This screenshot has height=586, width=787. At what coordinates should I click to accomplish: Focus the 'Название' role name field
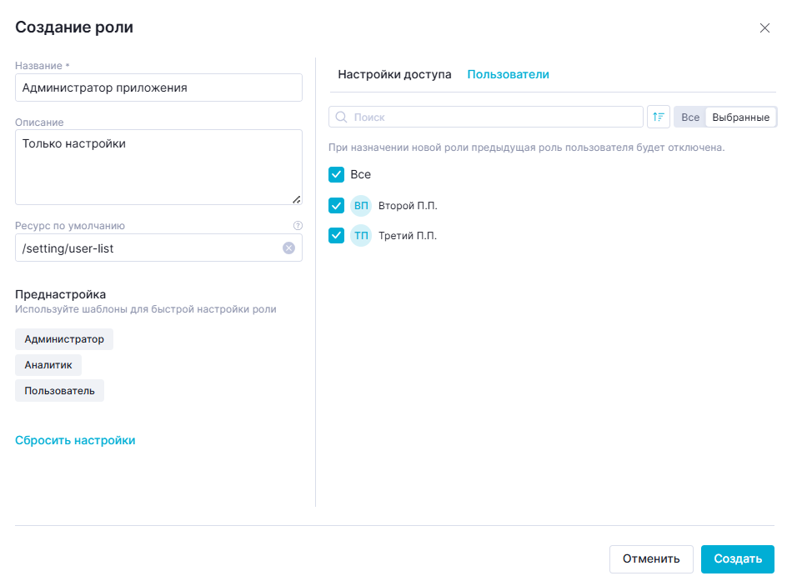[158, 88]
